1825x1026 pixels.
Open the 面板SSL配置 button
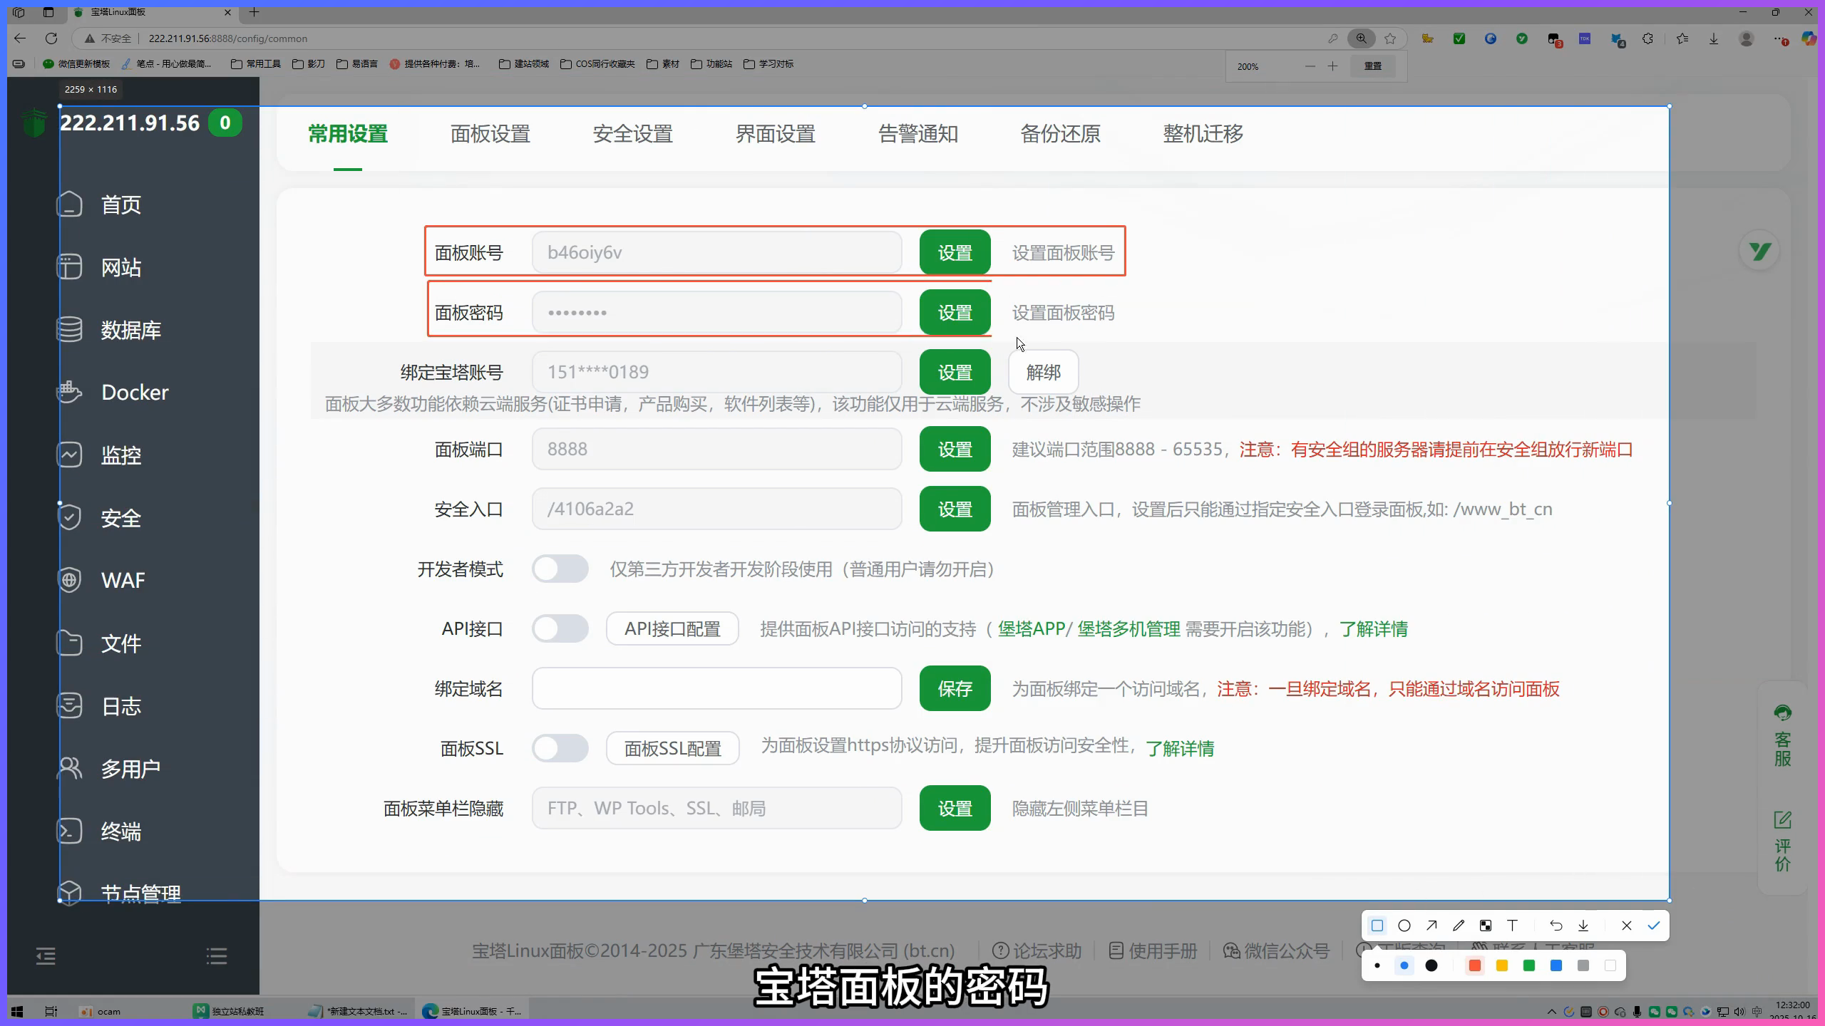[672, 748]
